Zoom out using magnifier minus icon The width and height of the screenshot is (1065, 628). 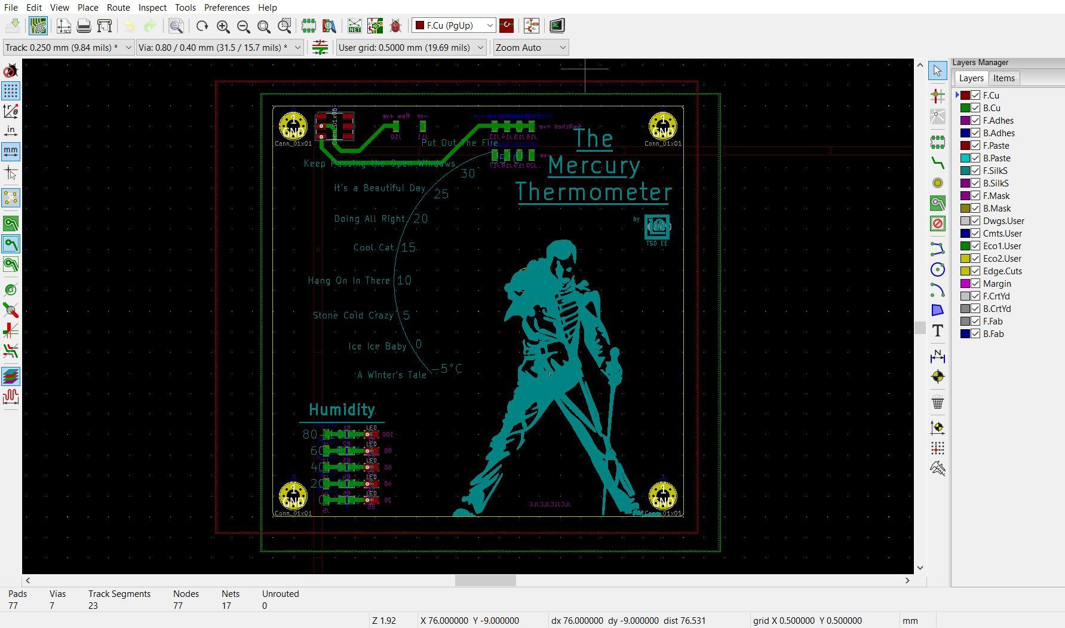[x=244, y=26]
